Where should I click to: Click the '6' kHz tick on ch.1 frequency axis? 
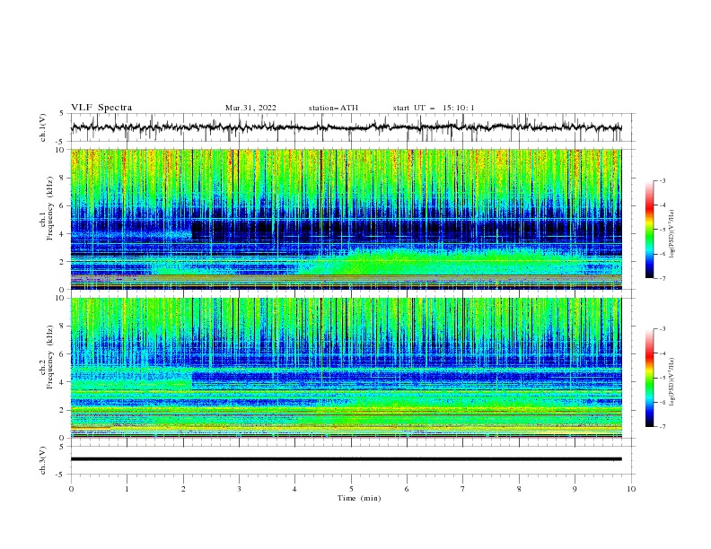coord(63,205)
